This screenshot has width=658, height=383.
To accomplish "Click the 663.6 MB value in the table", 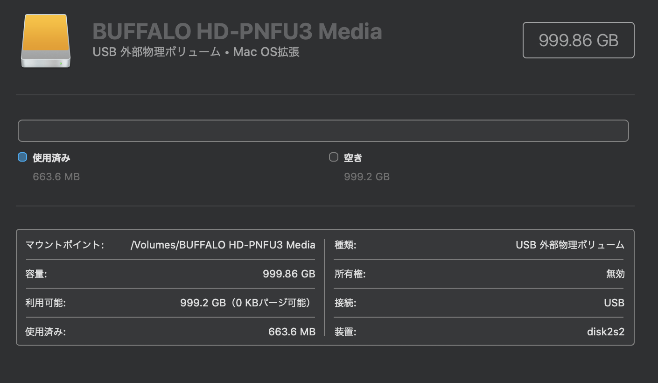I will (292, 332).
